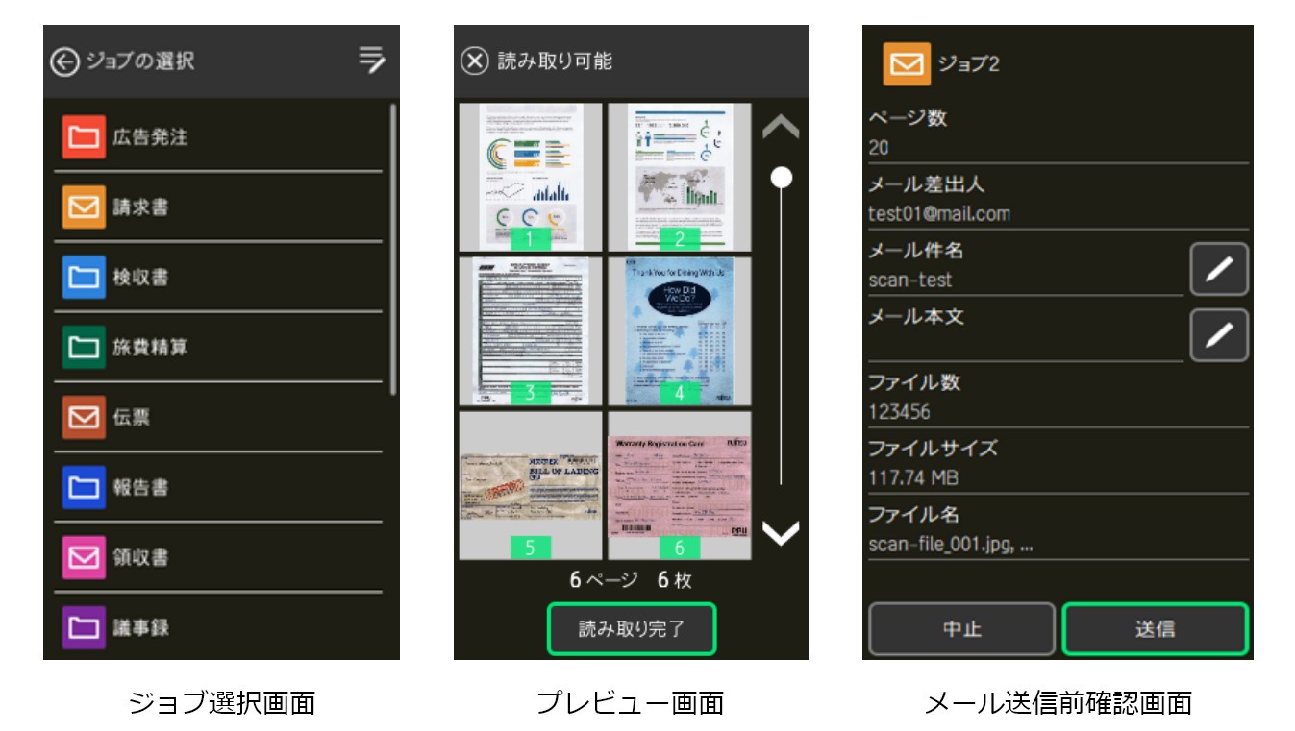
Task: Edit the メール件名 with the pencil icon
Action: [1218, 270]
